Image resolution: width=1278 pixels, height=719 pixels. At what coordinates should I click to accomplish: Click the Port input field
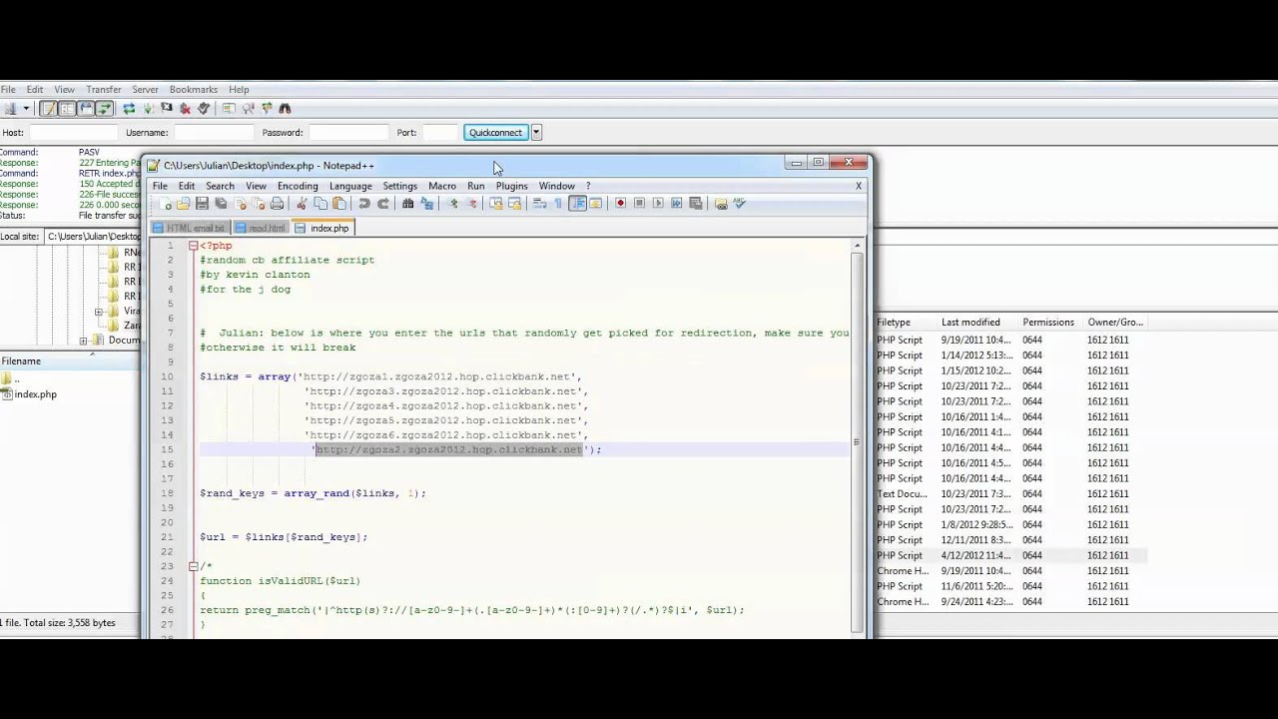tap(439, 132)
